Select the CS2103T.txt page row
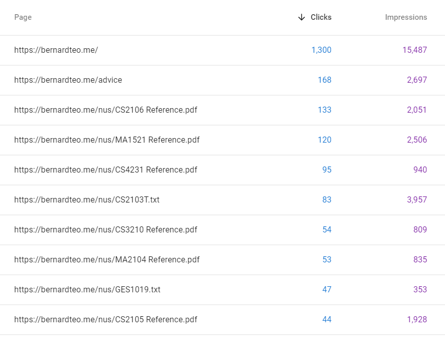Image resolution: width=445 pixels, height=337 pixels. (x=223, y=200)
